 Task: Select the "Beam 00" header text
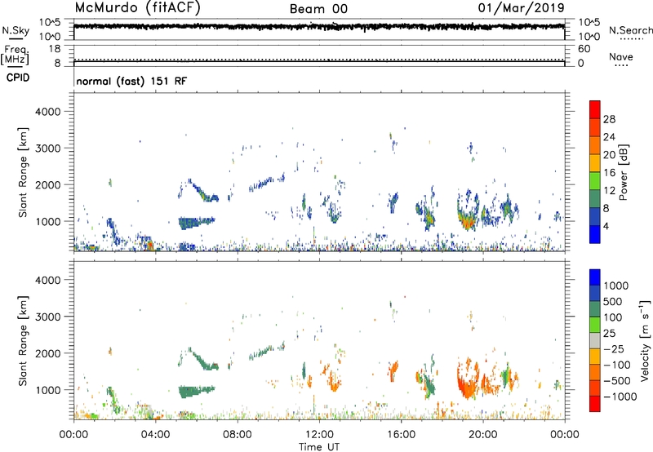(x=318, y=9)
